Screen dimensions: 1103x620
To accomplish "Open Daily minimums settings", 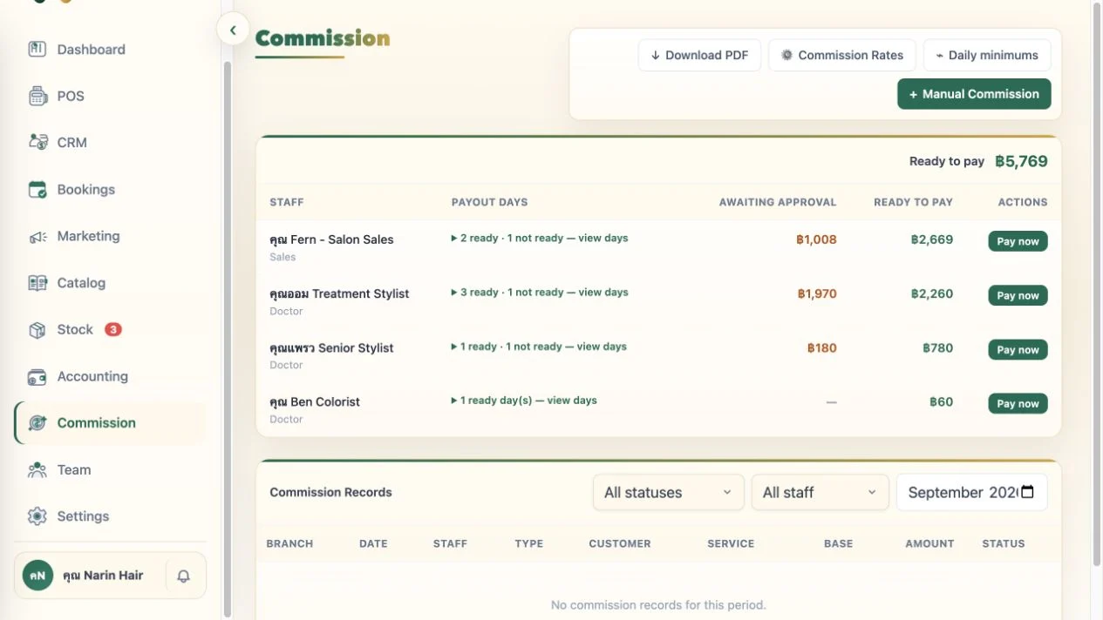I will coord(987,55).
